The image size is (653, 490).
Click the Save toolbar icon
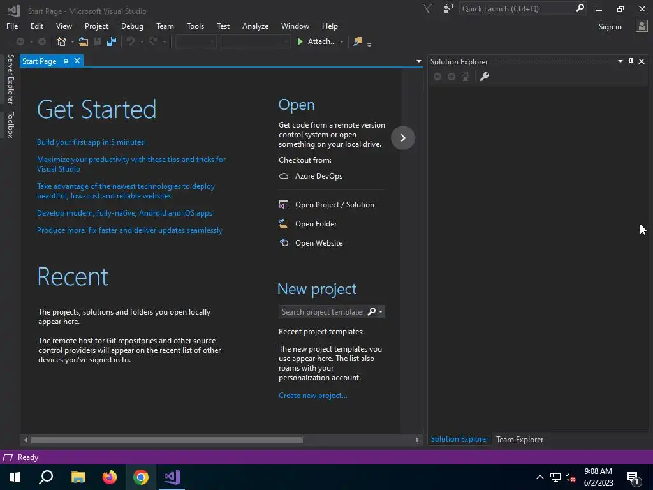click(x=98, y=41)
